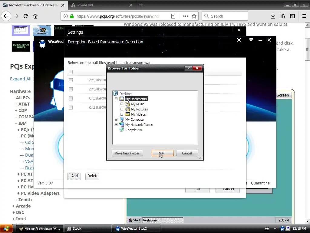Select My Network Places in folder tree
Image resolution: width=310 pixels, height=233 pixels.
coord(139,125)
